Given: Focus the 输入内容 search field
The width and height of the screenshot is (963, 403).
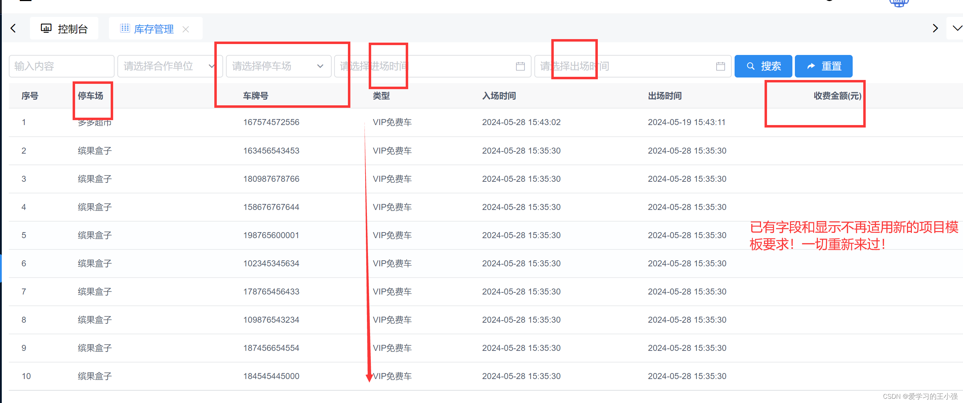Looking at the screenshot, I should (62, 66).
